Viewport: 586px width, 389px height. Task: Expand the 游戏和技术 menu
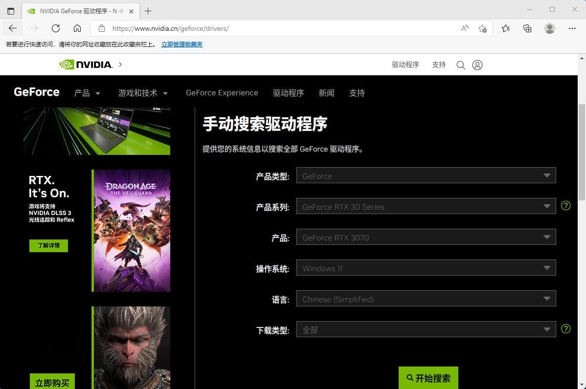pyautogui.click(x=143, y=93)
